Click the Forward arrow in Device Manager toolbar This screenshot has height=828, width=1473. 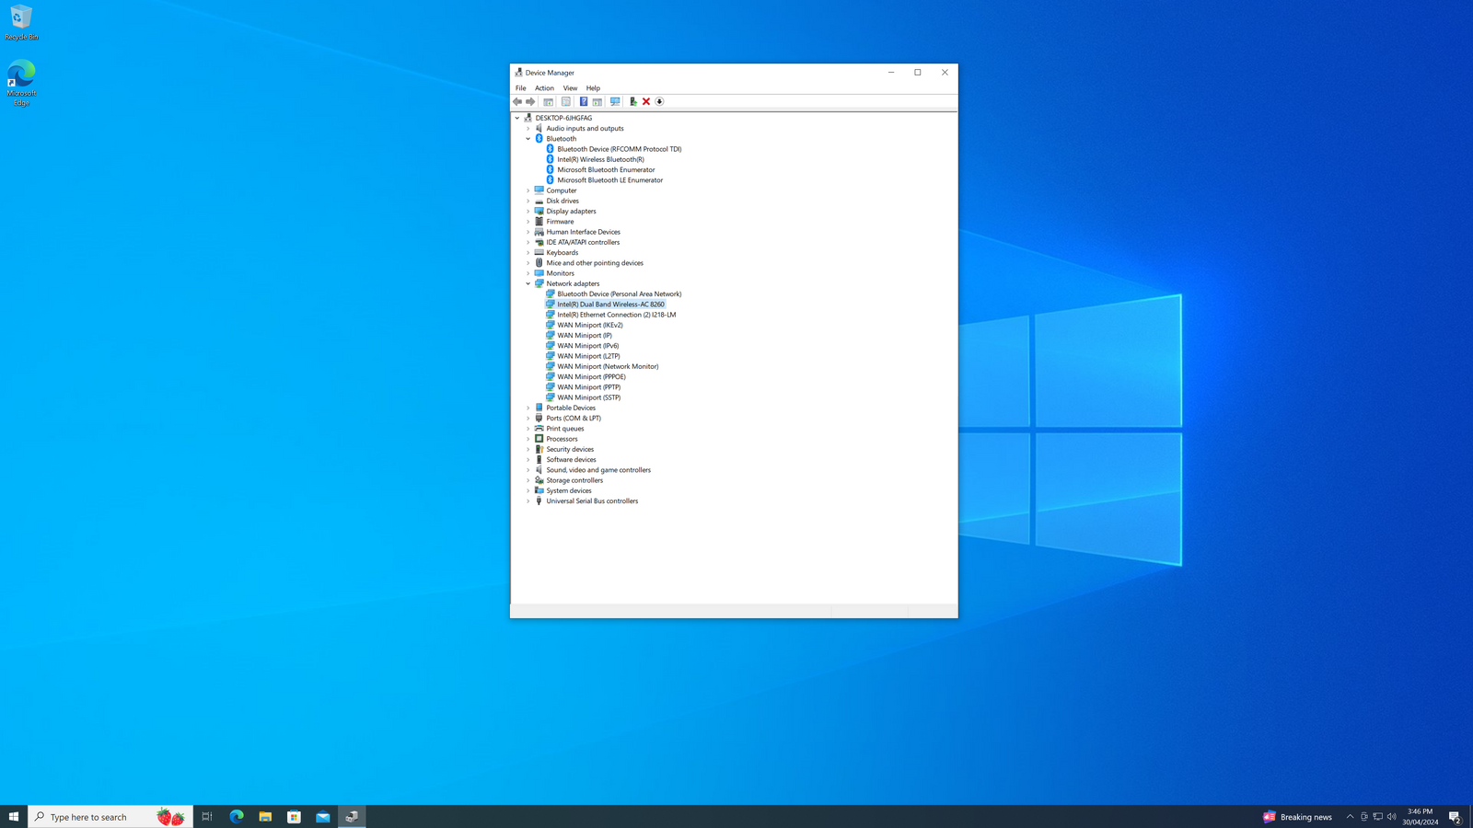[530, 101]
